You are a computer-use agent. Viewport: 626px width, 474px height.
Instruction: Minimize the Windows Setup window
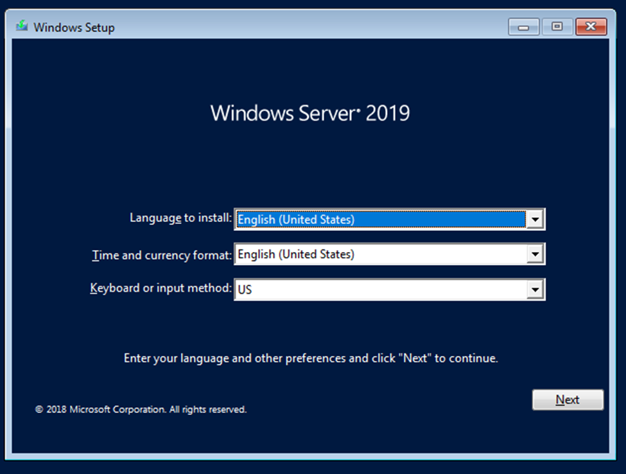[x=524, y=27]
